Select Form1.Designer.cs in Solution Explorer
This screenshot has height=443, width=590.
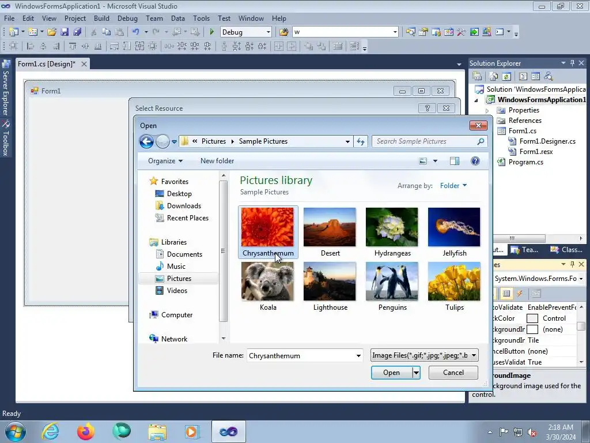[547, 141]
